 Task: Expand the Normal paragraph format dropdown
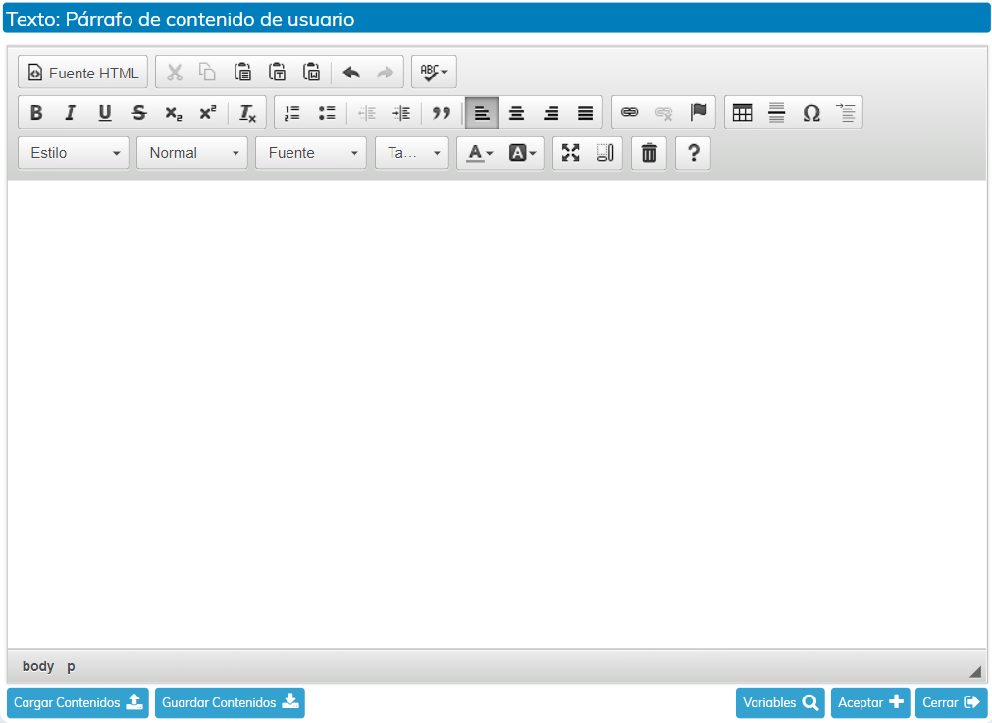coord(192,153)
